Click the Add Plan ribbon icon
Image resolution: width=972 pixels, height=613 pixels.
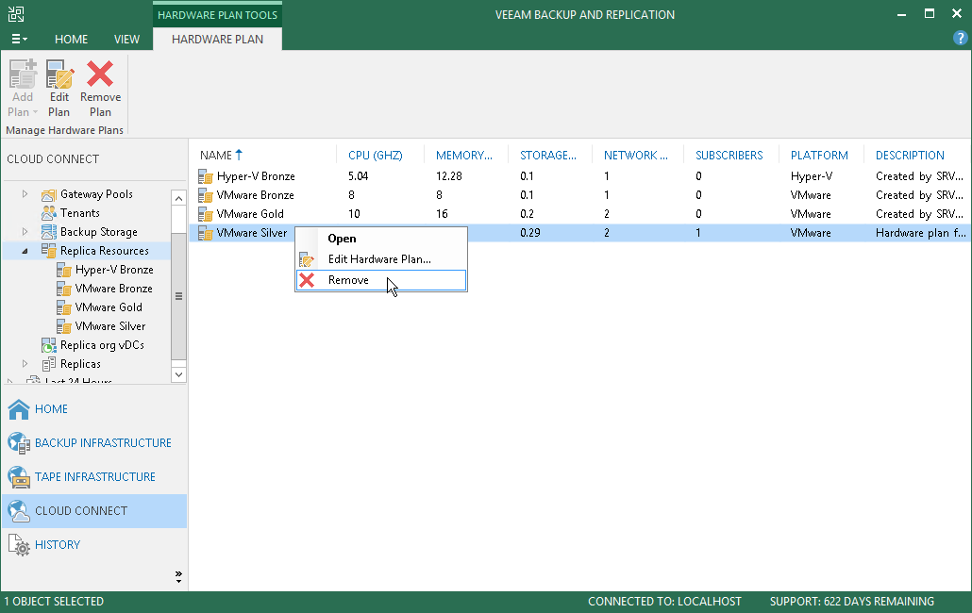tap(23, 75)
